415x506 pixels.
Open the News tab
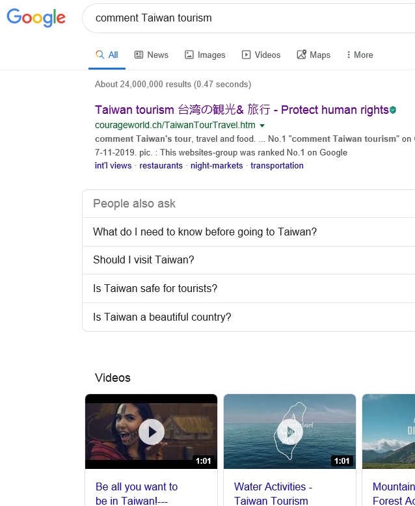[x=151, y=55]
